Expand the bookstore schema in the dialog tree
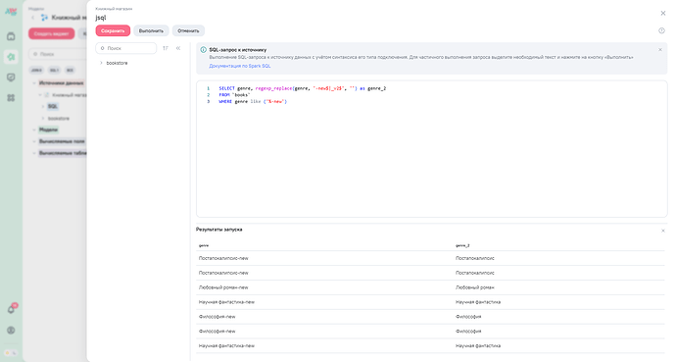Image resolution: width=676 pixels, height=362 pixels. tap(101, 63)
